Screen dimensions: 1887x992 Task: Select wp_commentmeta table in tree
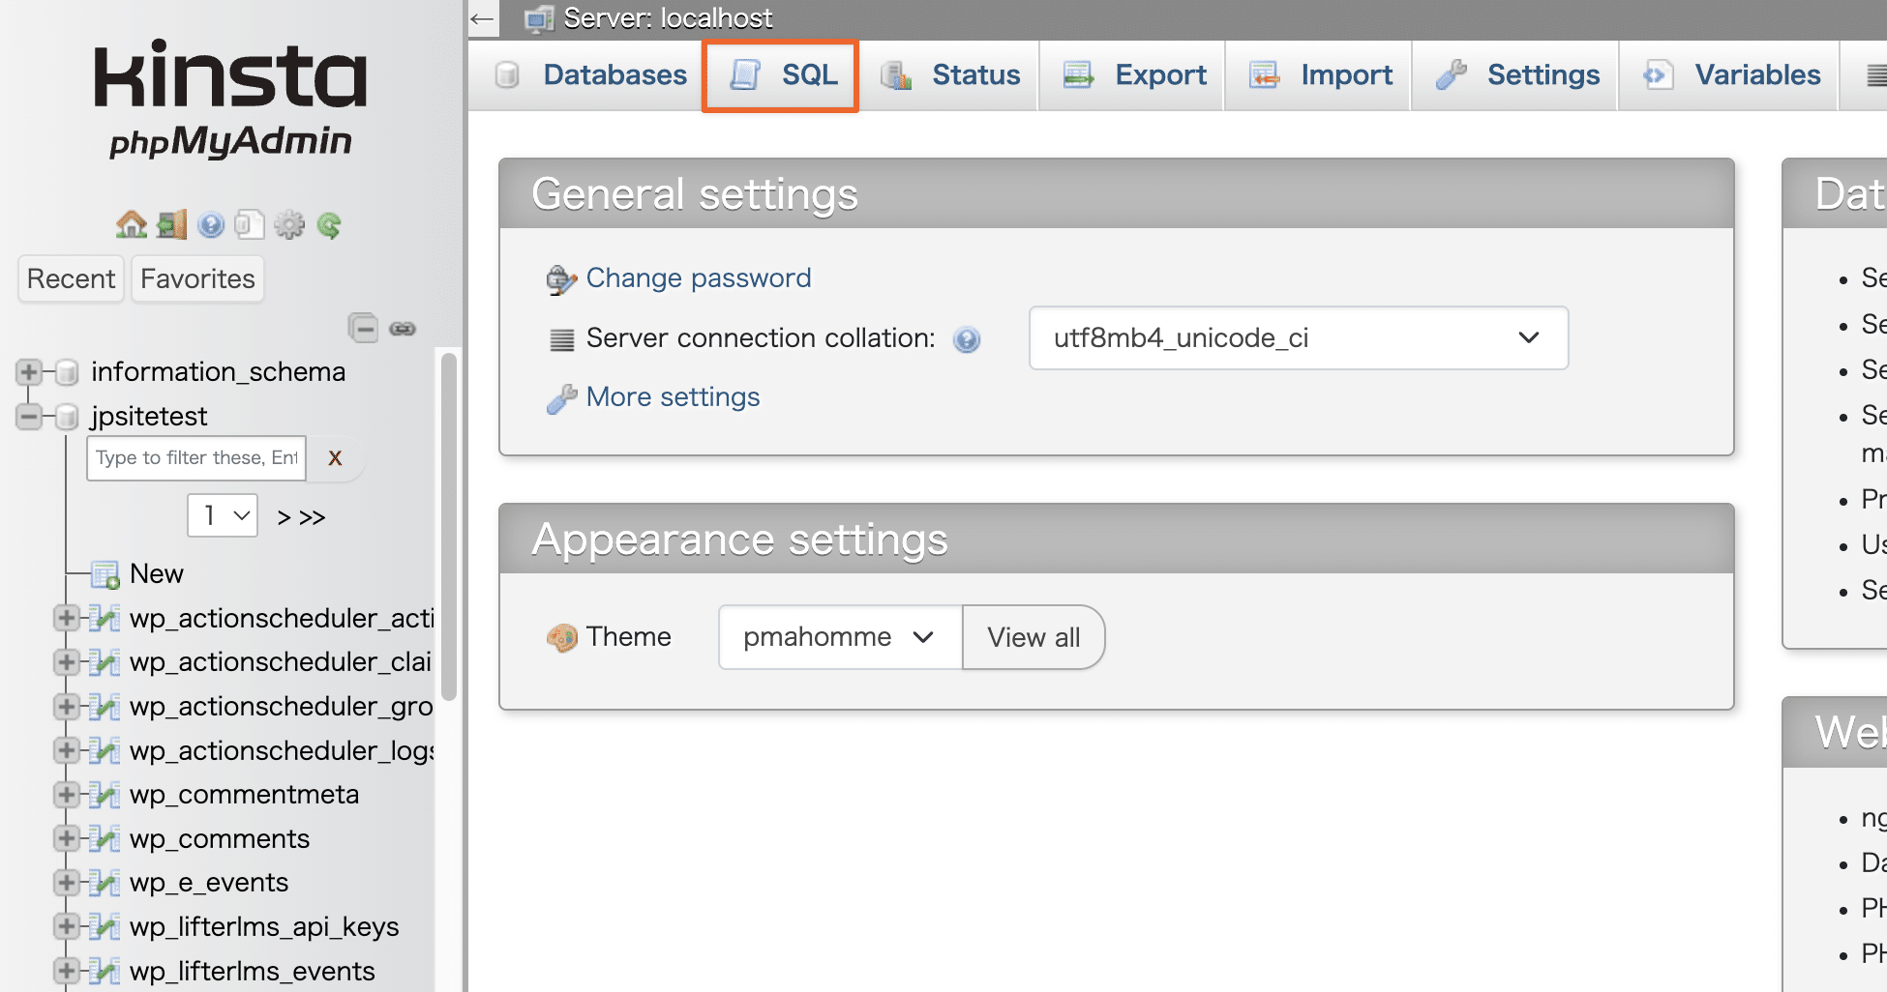tap(244, 795)
